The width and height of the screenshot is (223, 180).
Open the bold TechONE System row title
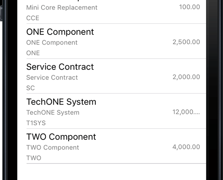[61, 102]
